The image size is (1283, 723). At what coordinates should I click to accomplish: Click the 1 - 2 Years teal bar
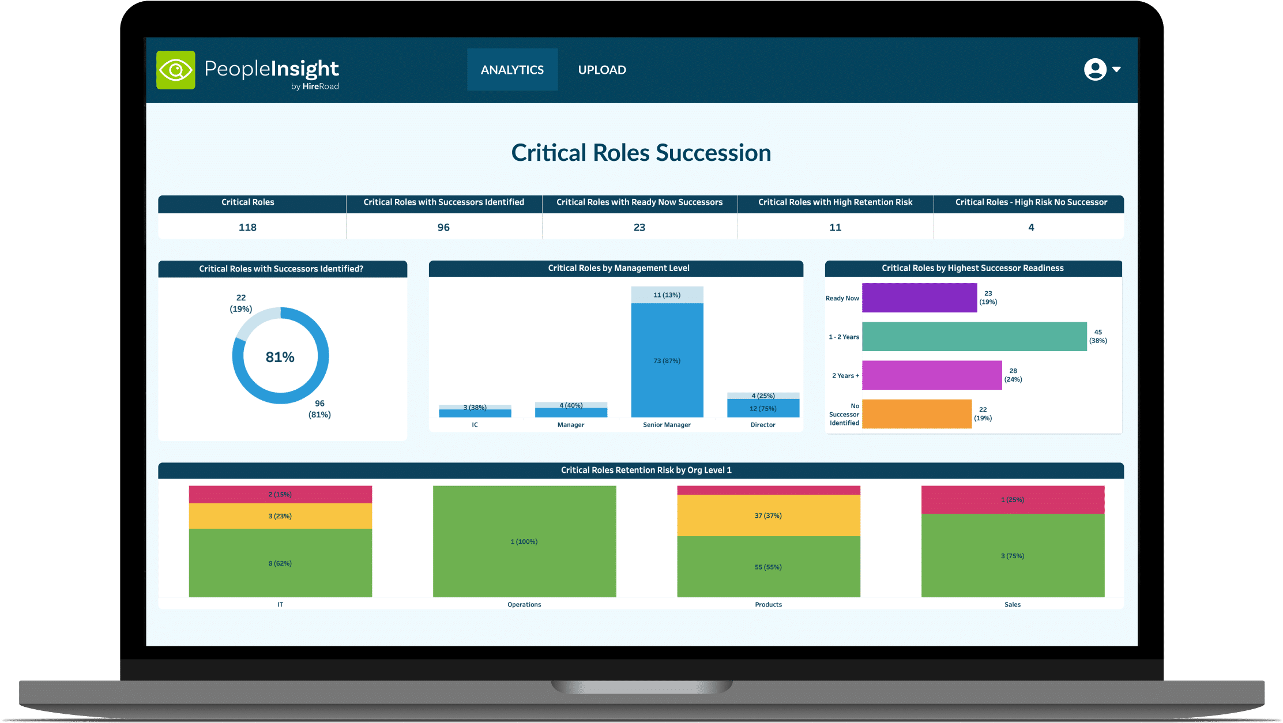tap(975, 337)
